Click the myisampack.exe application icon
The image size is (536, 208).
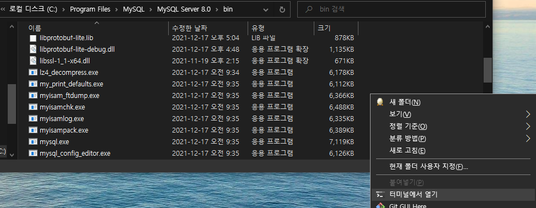point(33,130)
